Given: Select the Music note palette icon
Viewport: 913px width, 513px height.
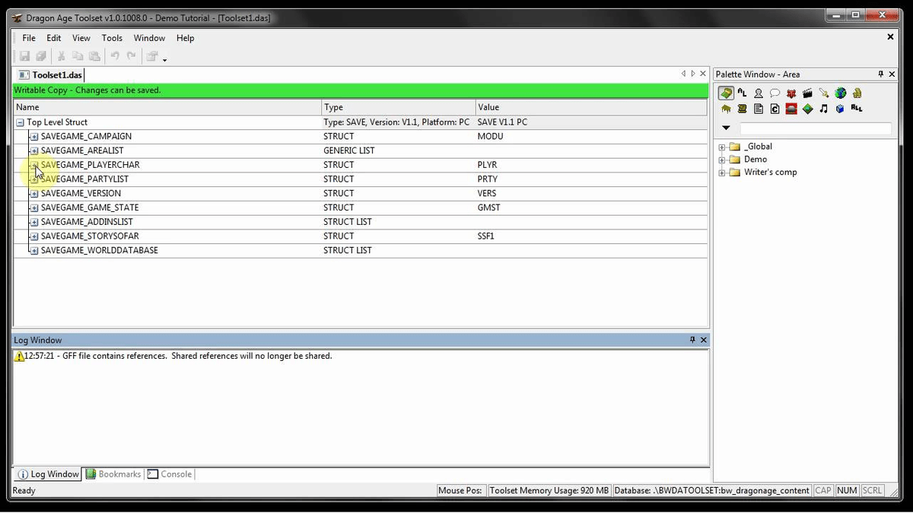Looking at the screenshot, I should (x=823, y=109).
